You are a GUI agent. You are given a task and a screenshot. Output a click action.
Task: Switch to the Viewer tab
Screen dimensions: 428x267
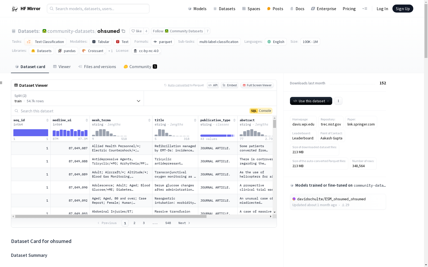point(62,67)
